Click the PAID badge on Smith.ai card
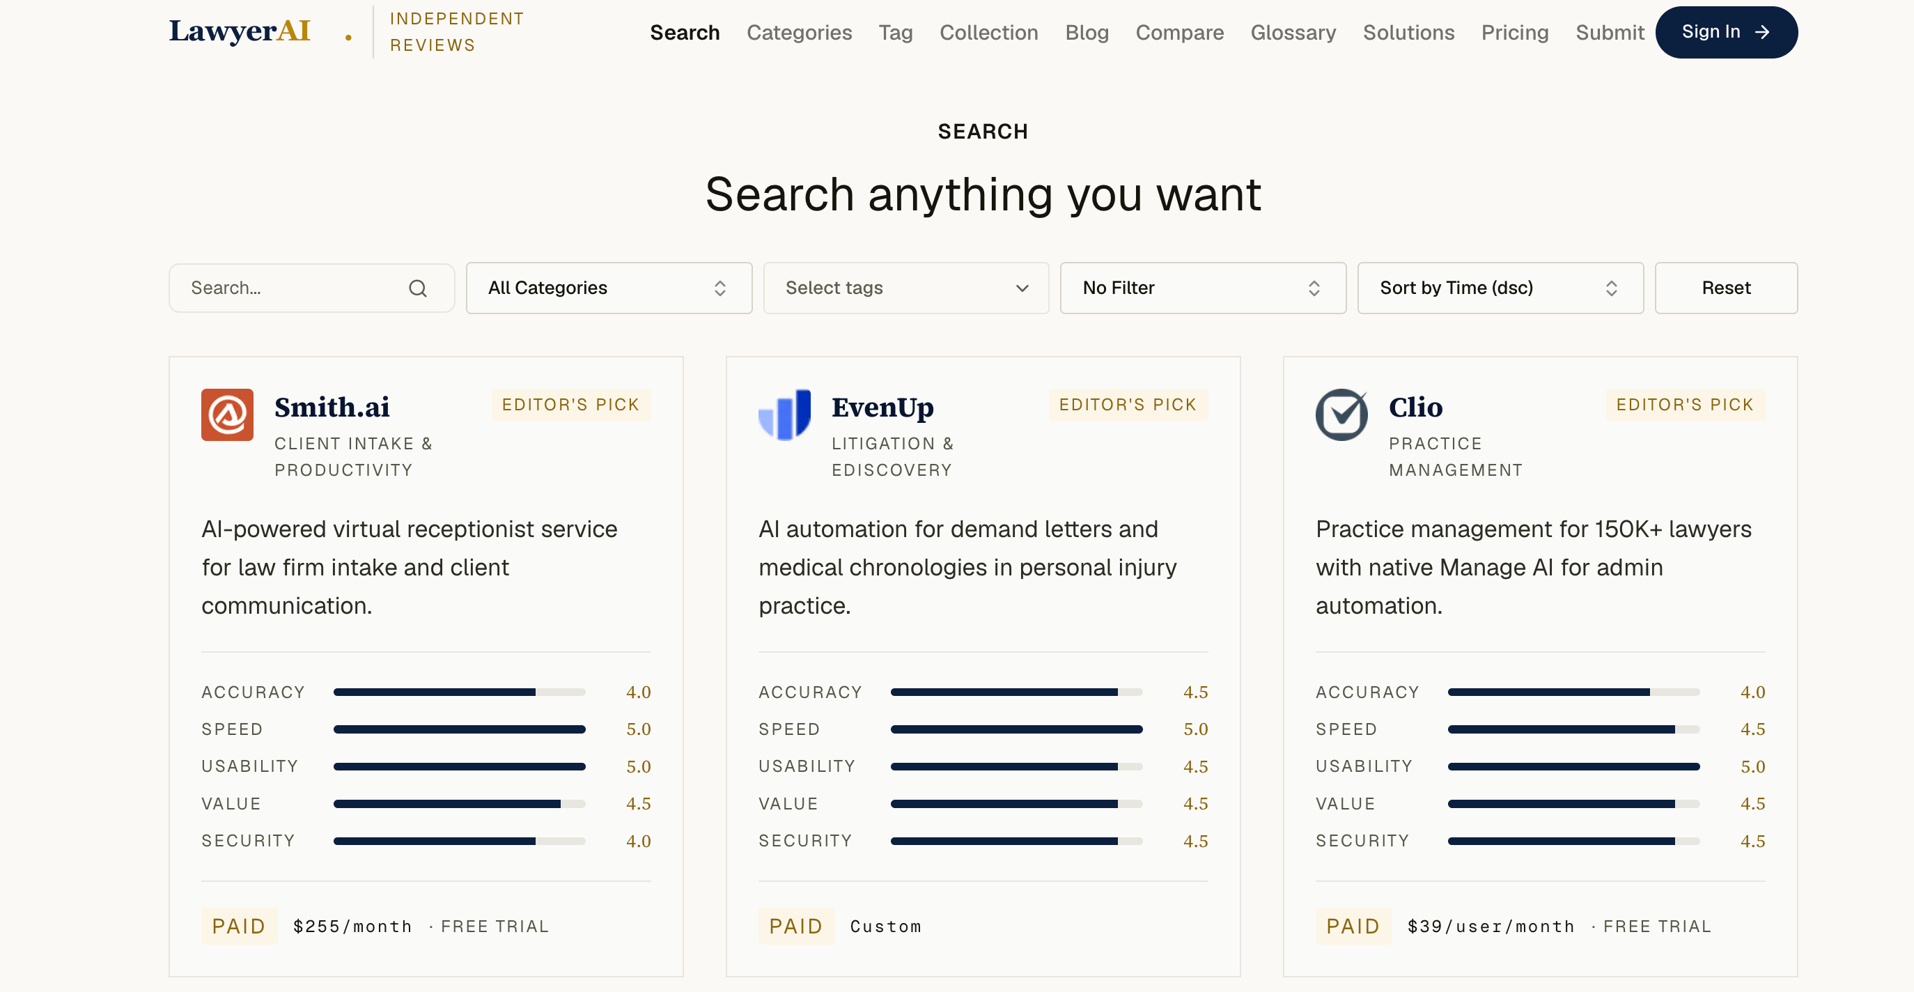 (x=238, y=926)
